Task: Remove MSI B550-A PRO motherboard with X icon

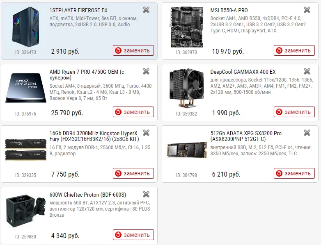Action: (307, 10)
